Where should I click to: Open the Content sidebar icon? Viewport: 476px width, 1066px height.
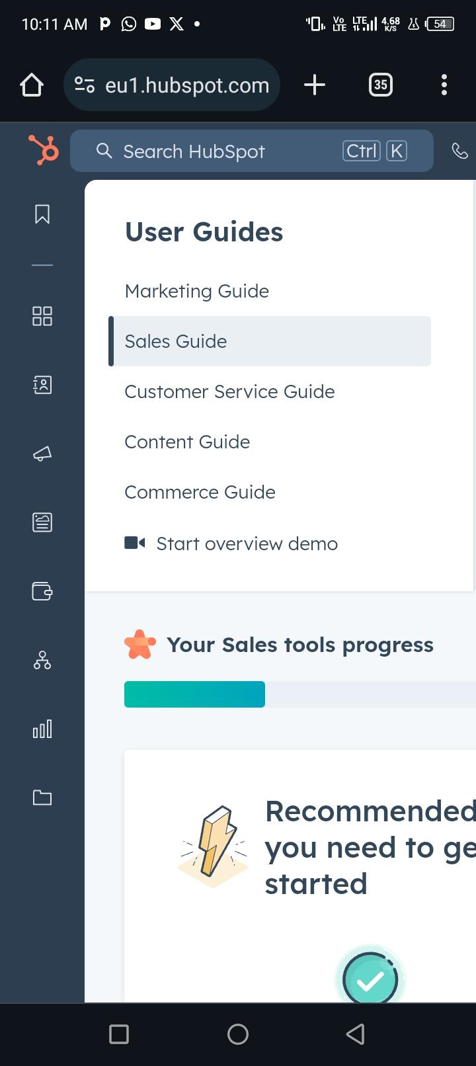[x=42, y=522]
